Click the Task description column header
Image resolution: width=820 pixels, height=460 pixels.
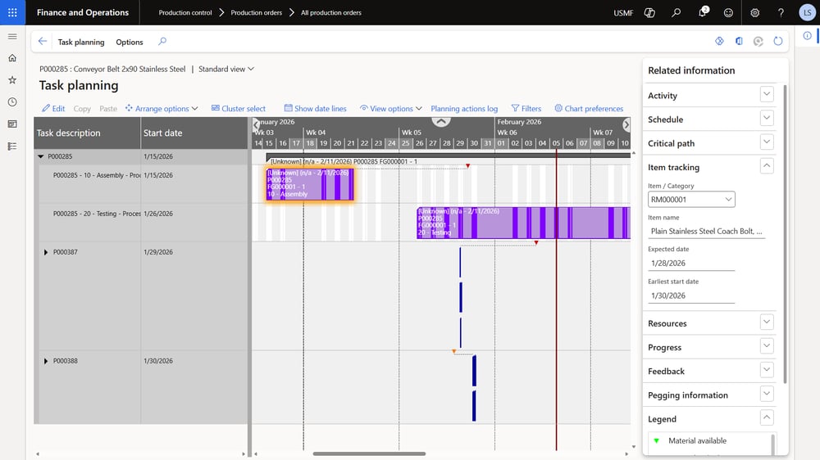pyautogui.click(x=88, y=133)
